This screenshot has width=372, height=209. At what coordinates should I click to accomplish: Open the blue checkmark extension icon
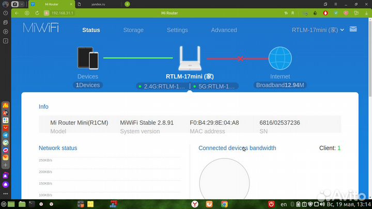click(336, 13)
